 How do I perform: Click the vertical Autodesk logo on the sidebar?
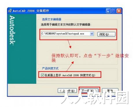tap(12, 30)
